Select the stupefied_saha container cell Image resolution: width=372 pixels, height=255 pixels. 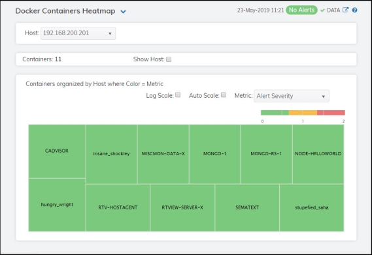[312, 207]
